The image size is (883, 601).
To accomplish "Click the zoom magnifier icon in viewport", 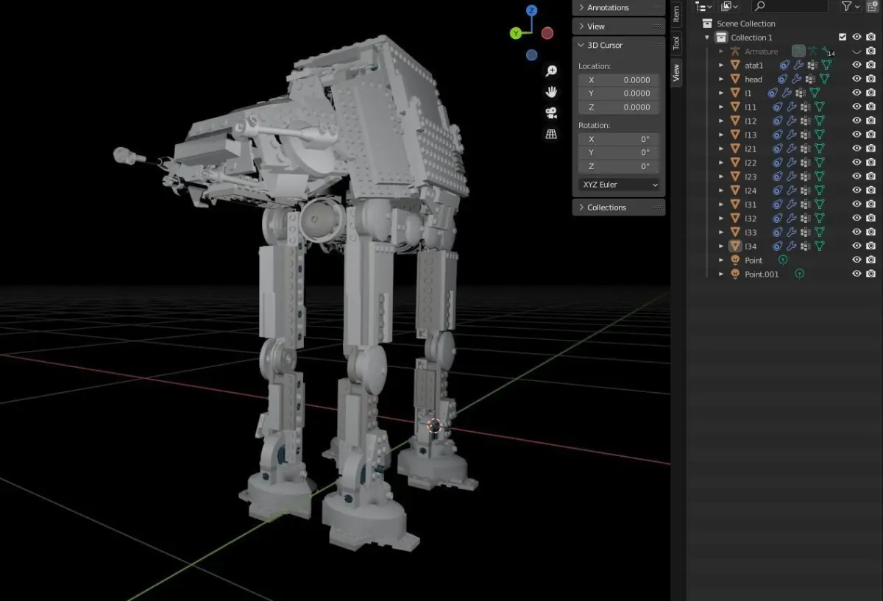I will [551, 71].
